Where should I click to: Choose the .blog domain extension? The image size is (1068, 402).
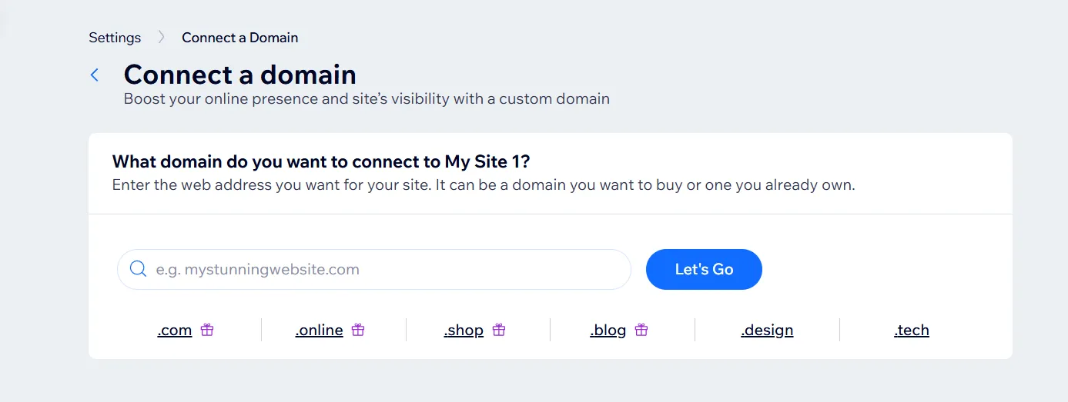[x=608, y=331]
